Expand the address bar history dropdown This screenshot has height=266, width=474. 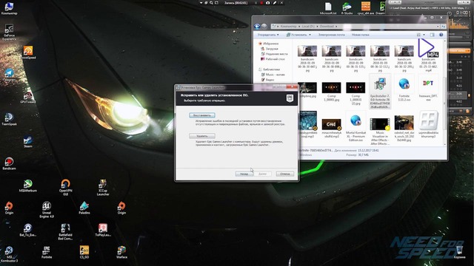[438, 27]
